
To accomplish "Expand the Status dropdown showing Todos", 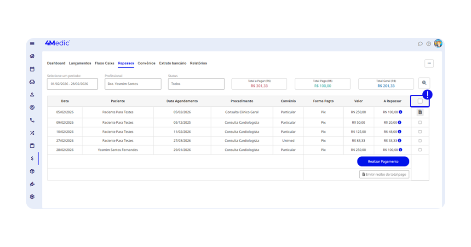I will click(x=196, y=84).
